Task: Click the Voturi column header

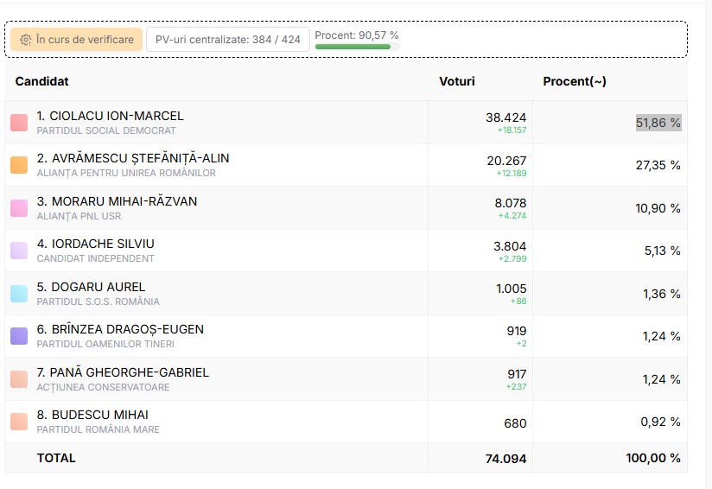Action: (x=457, y=81)
